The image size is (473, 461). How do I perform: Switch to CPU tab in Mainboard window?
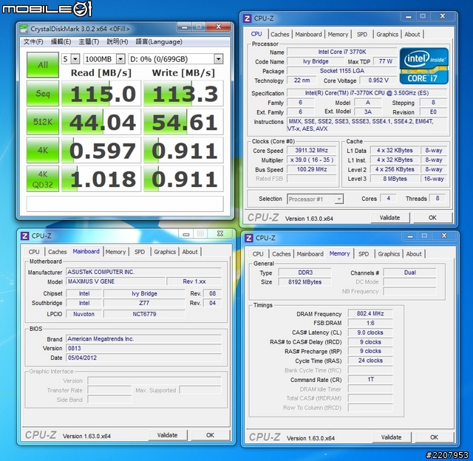(x=34, y=252)
